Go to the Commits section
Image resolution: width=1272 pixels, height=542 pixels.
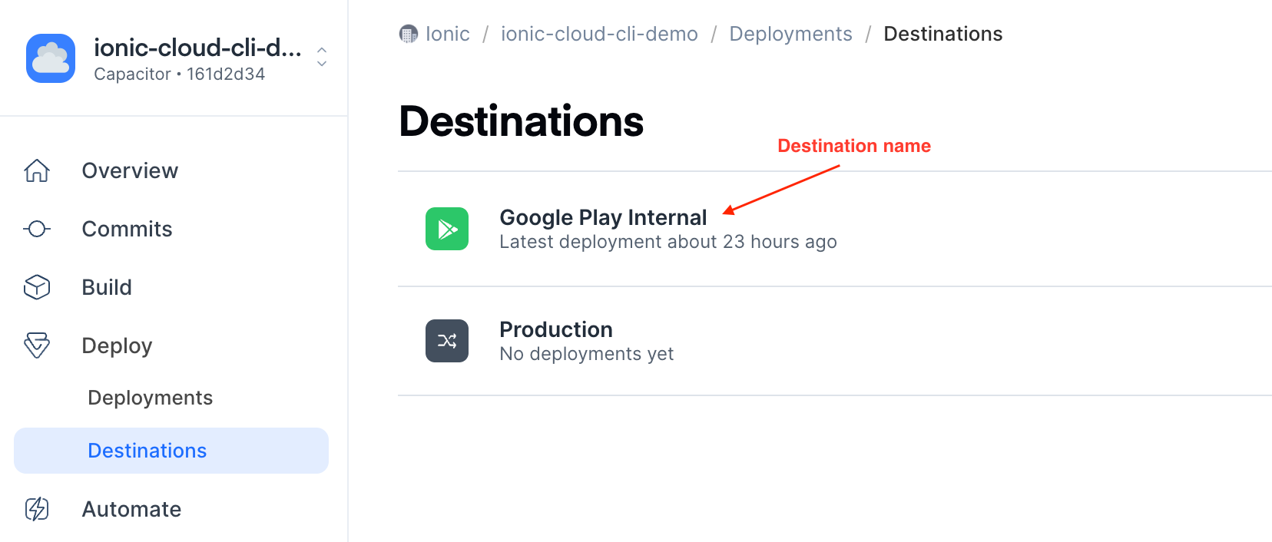tap(127, 229)
